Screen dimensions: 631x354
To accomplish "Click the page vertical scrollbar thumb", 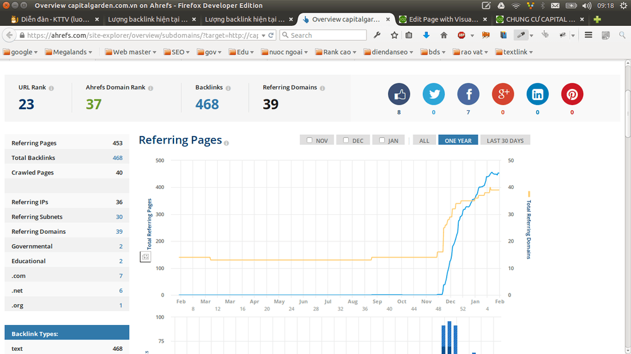I will pyautogui.click(x=627, y=115).
